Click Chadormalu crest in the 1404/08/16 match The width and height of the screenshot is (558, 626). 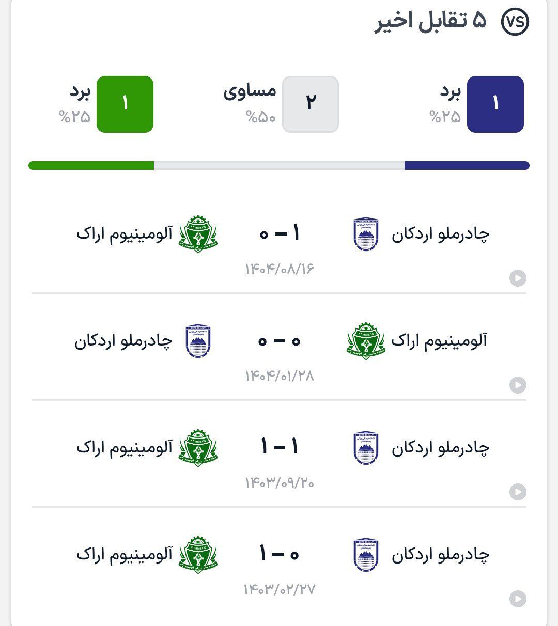point(366,234)
